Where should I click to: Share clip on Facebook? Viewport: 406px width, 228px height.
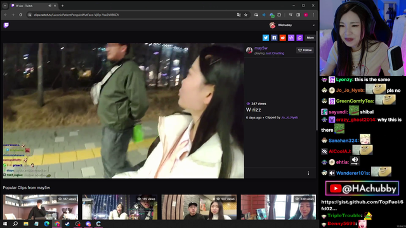[274, 38]
